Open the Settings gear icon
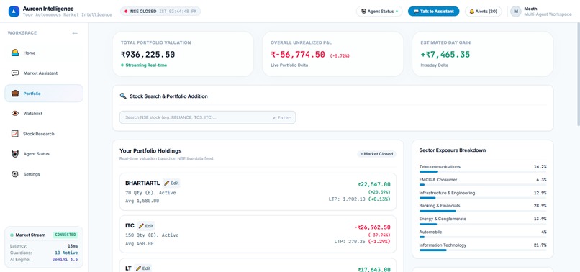The image size is (580, 272). [15, 174]
